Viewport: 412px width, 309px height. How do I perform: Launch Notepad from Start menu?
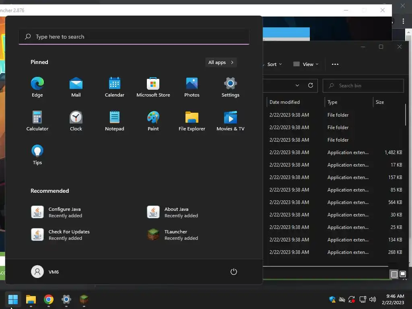115,121
